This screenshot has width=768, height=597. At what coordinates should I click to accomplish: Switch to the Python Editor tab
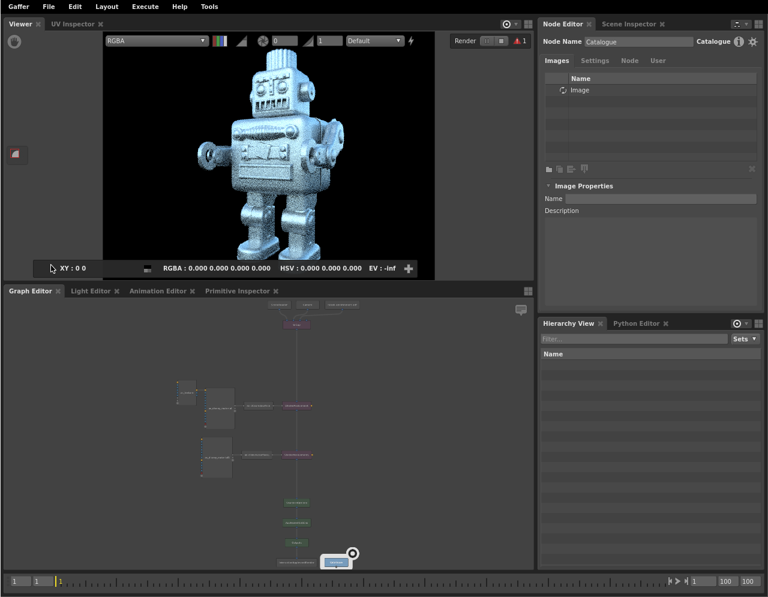pyautogui.click(x=636, y=323)
